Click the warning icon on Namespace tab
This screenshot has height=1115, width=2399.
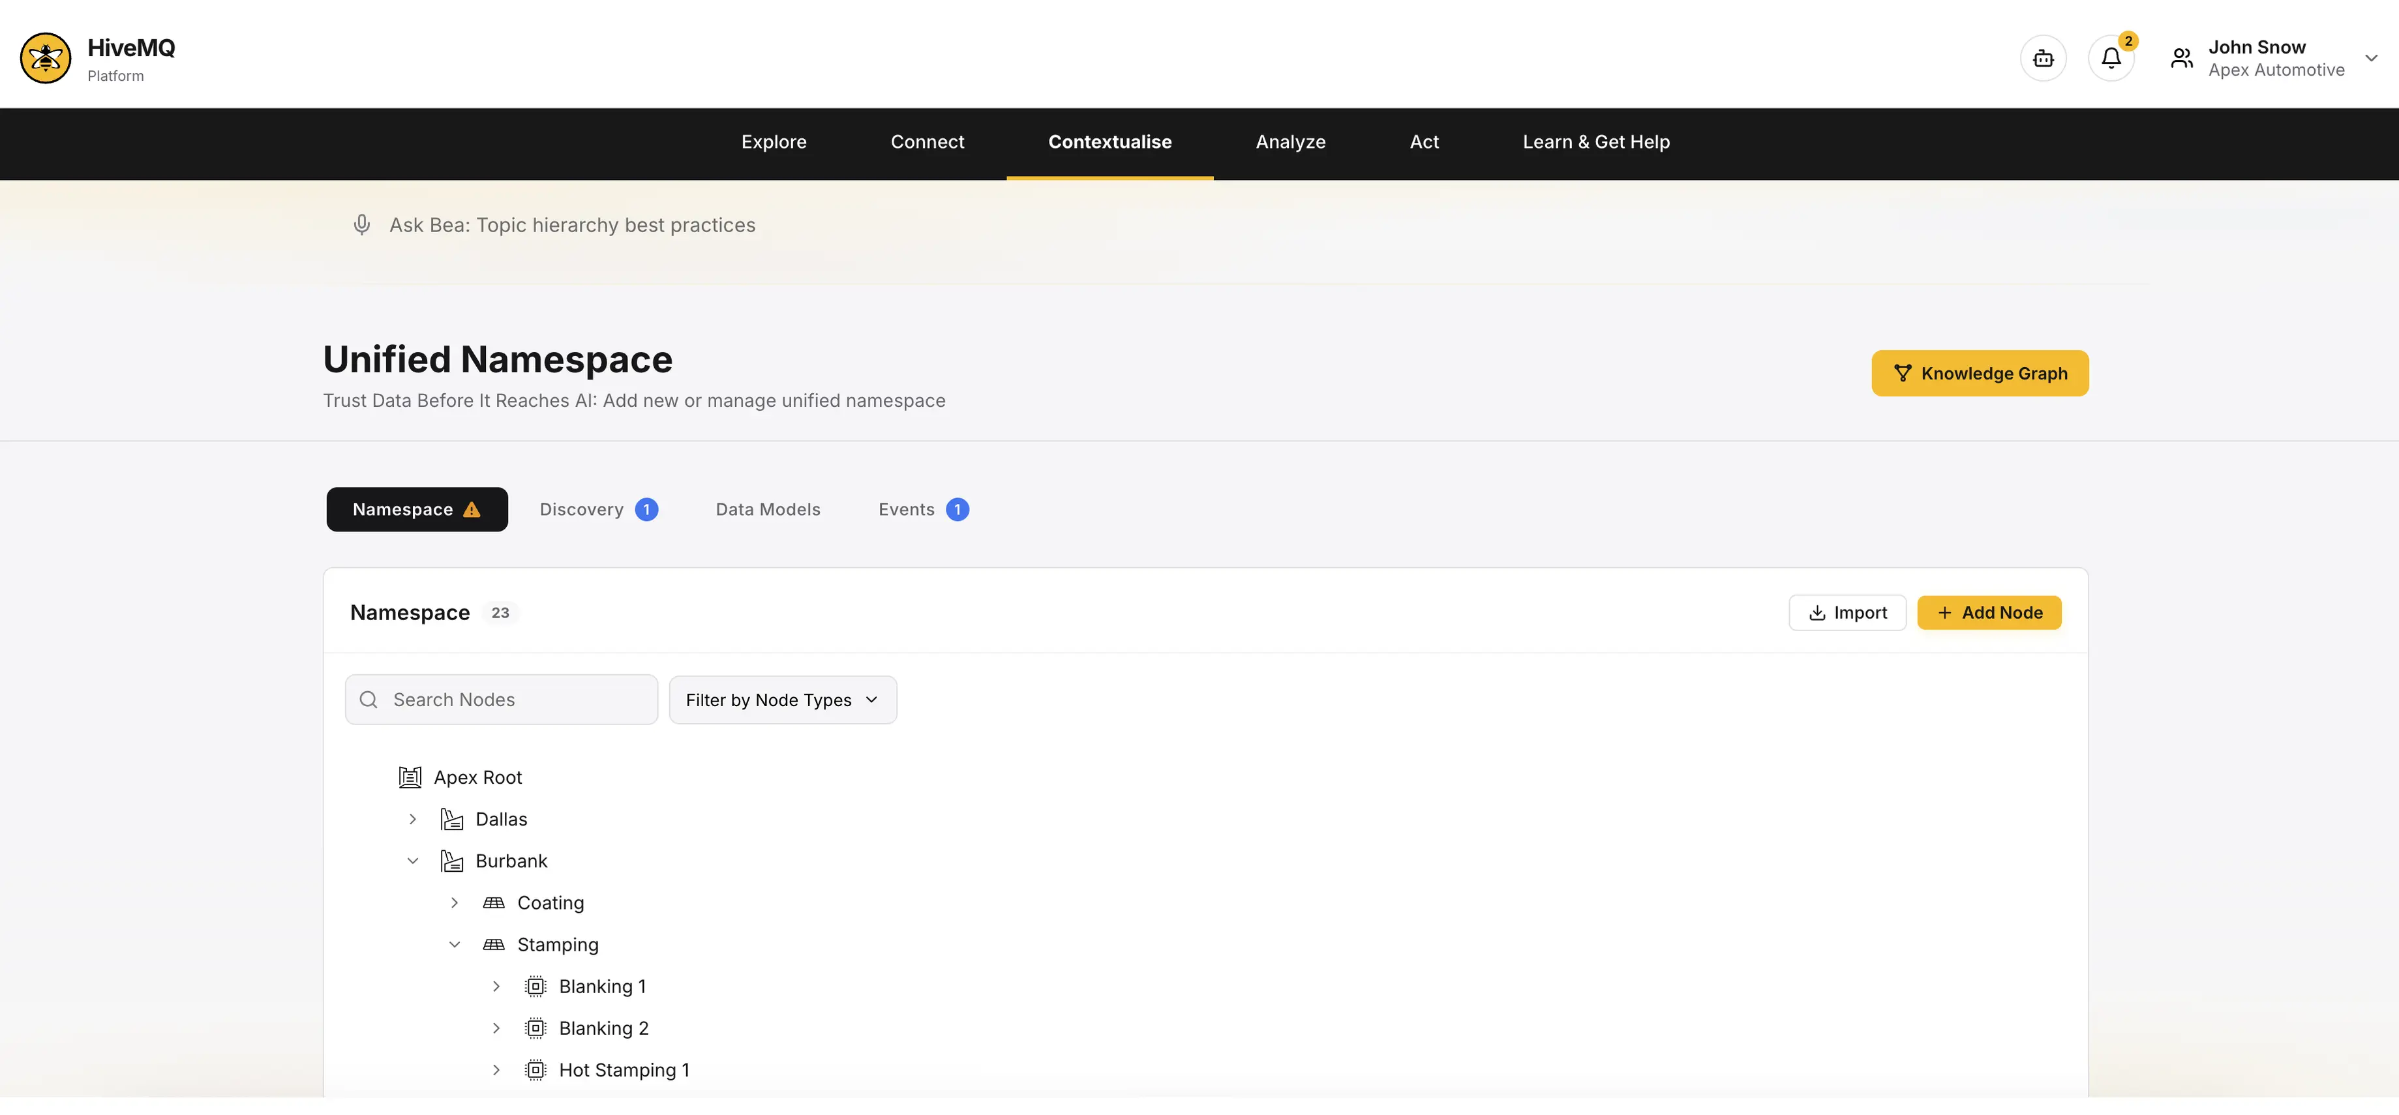point(472,510)
